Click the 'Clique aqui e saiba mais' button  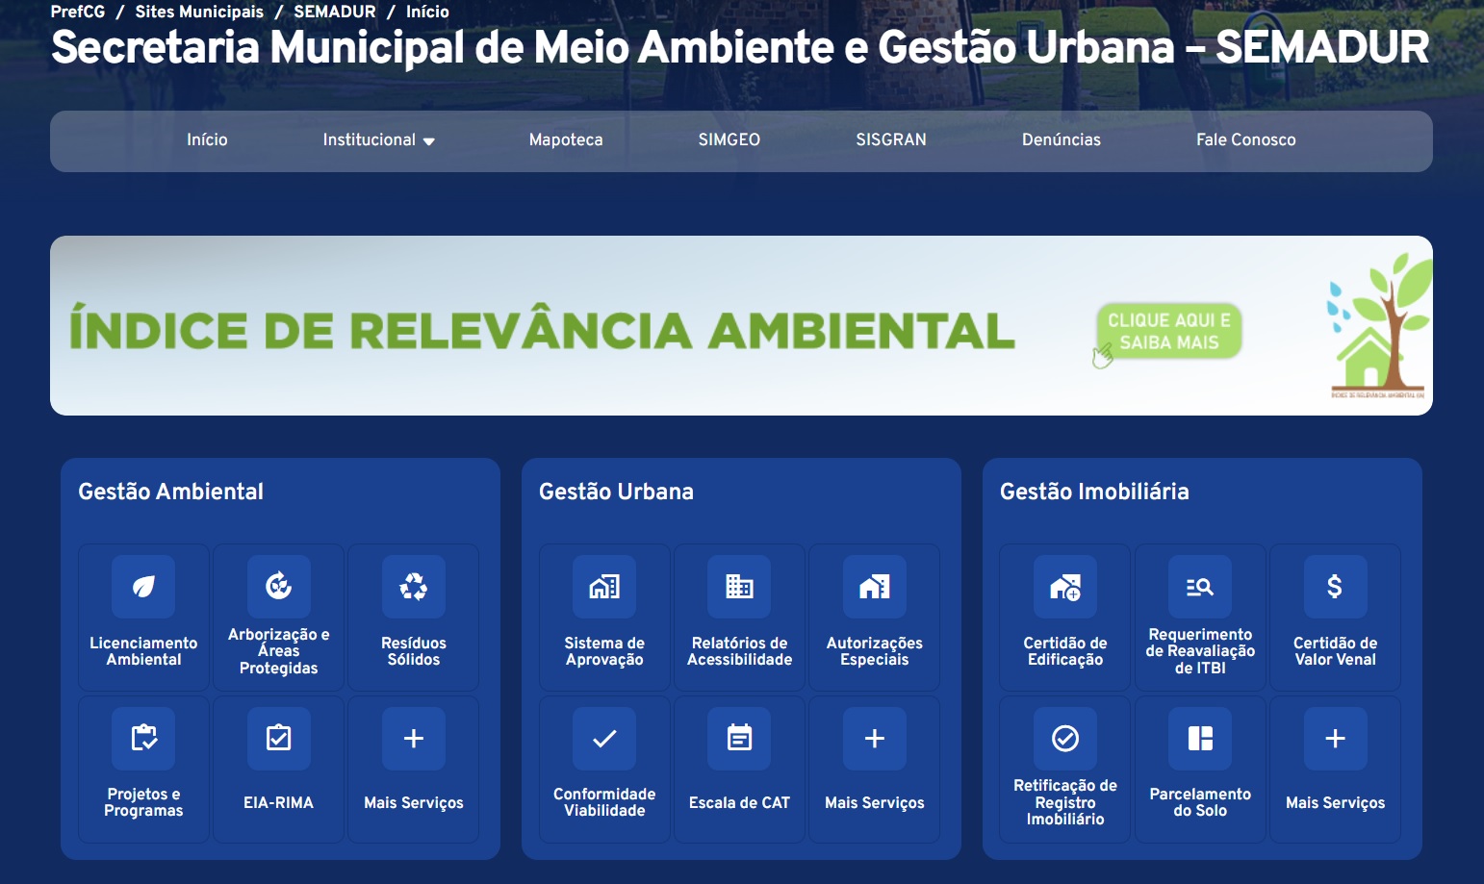(1168, 332)
